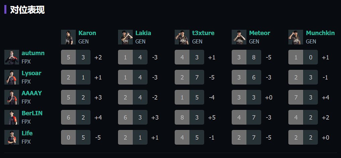Click Lysoar's player portrait photo
Image resolution: width=341 pixels, height=158 pixels.
[12, 77]
